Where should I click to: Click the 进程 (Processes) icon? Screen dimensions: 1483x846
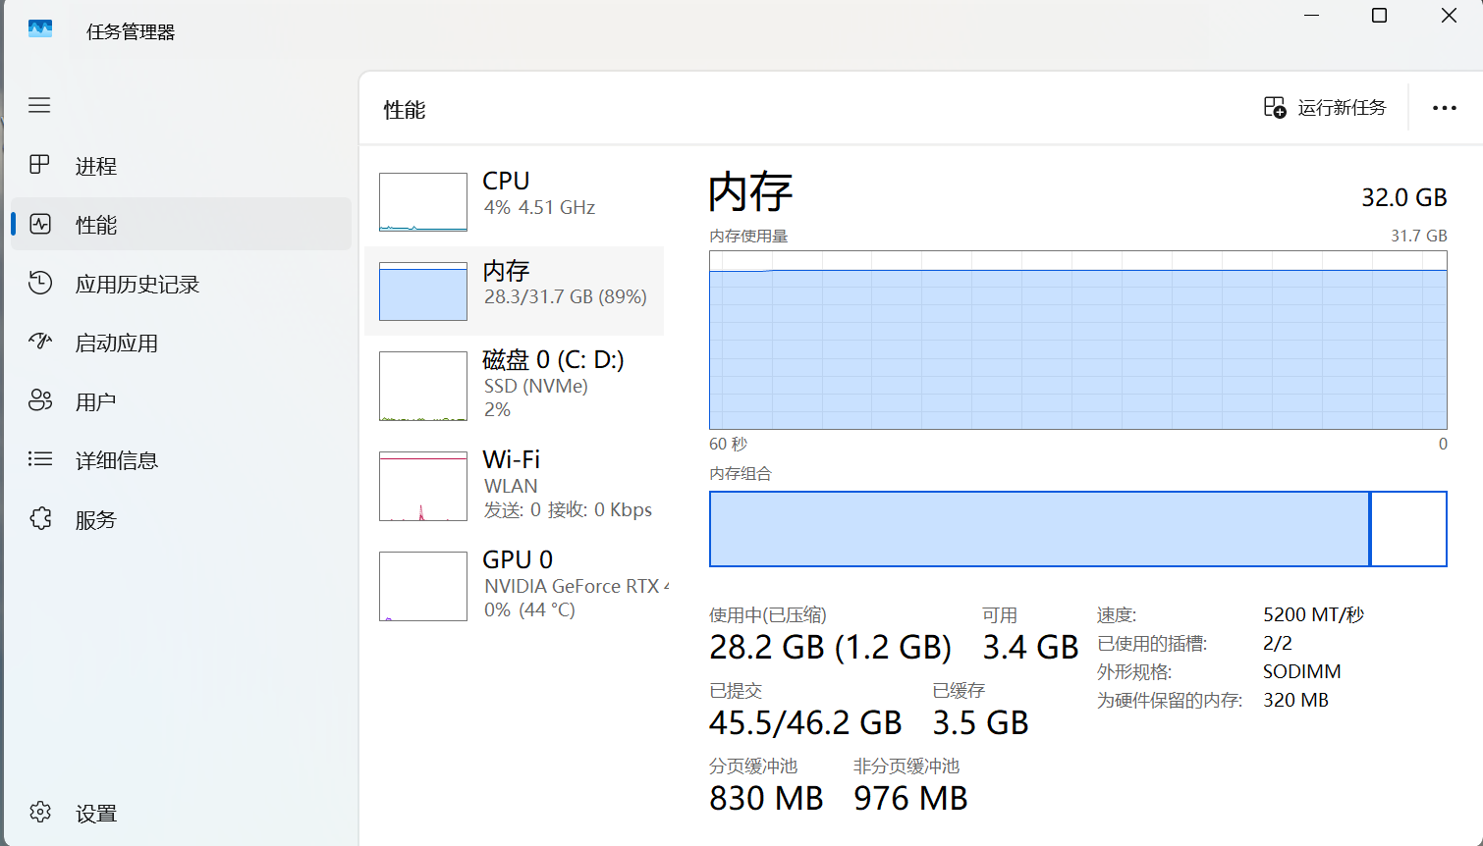point(39,165)
